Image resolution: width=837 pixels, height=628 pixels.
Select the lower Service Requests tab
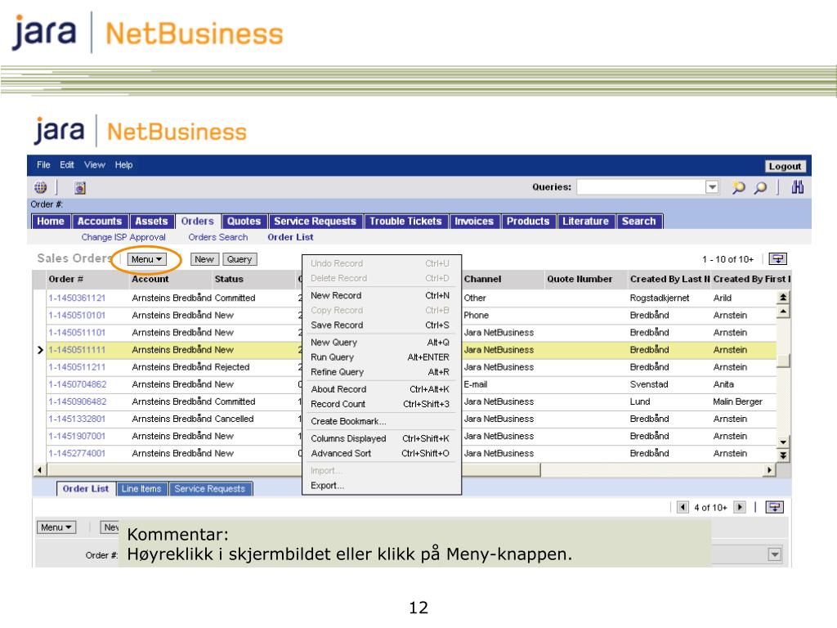210,489
